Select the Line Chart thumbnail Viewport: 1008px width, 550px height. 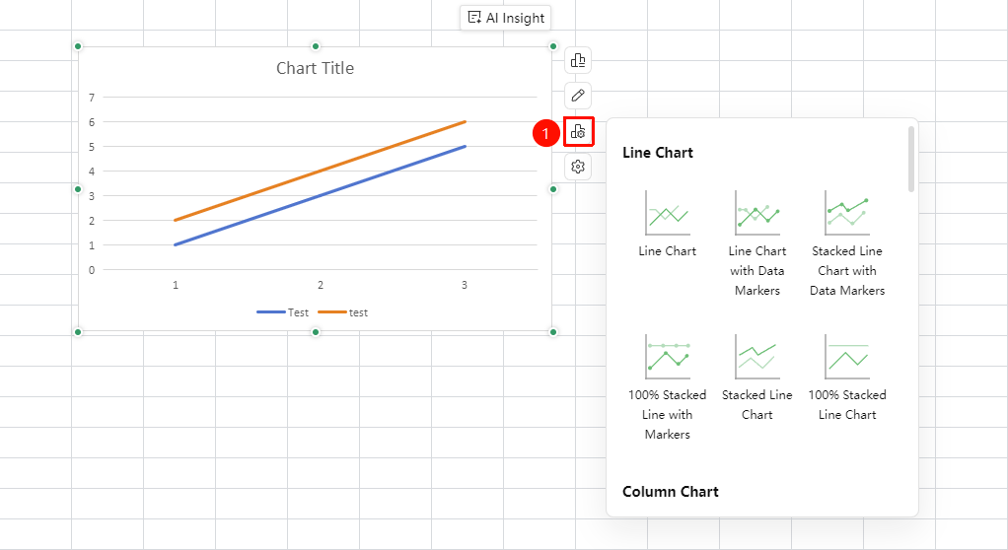pyautogui.click(x=668, y=213)
